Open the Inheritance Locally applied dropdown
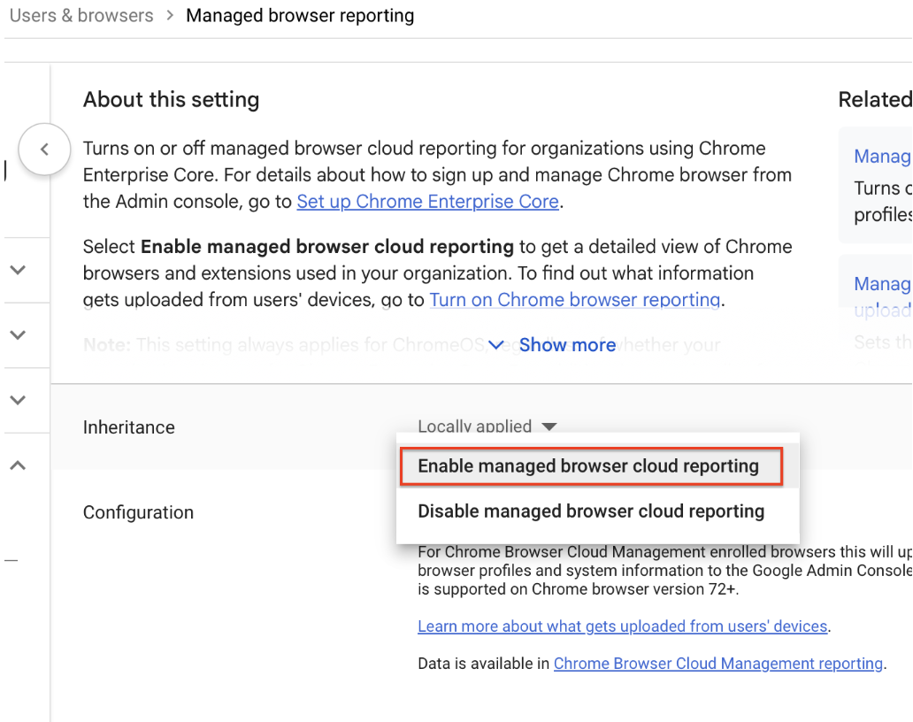Image resolution: width=913 pixels, height=722 pixels. click(487, 426)
